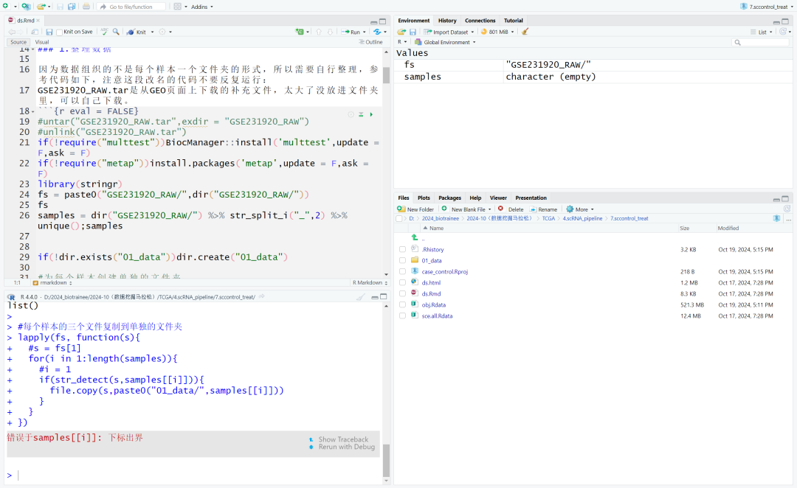Open the Plots tab

coord(424,198)
